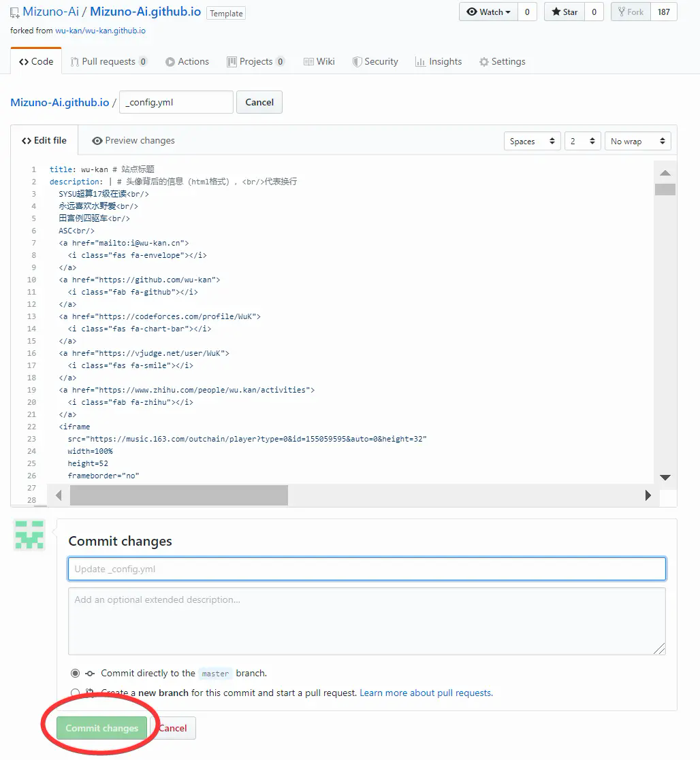Click the Projects board icon
The height and width of the screenshot is (760, 700).
coord(232,62)
